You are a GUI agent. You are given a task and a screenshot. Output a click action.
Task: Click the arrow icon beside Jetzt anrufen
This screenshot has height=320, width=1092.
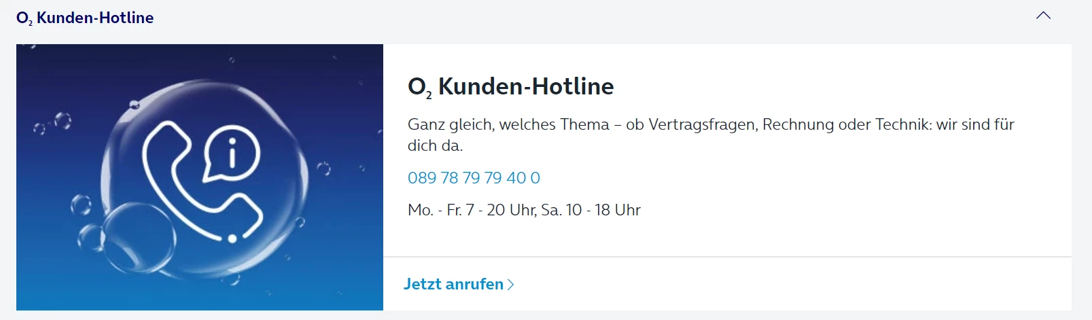511,285
